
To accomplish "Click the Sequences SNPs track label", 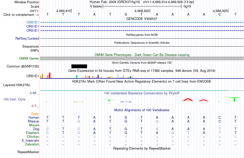I will 31,49.
